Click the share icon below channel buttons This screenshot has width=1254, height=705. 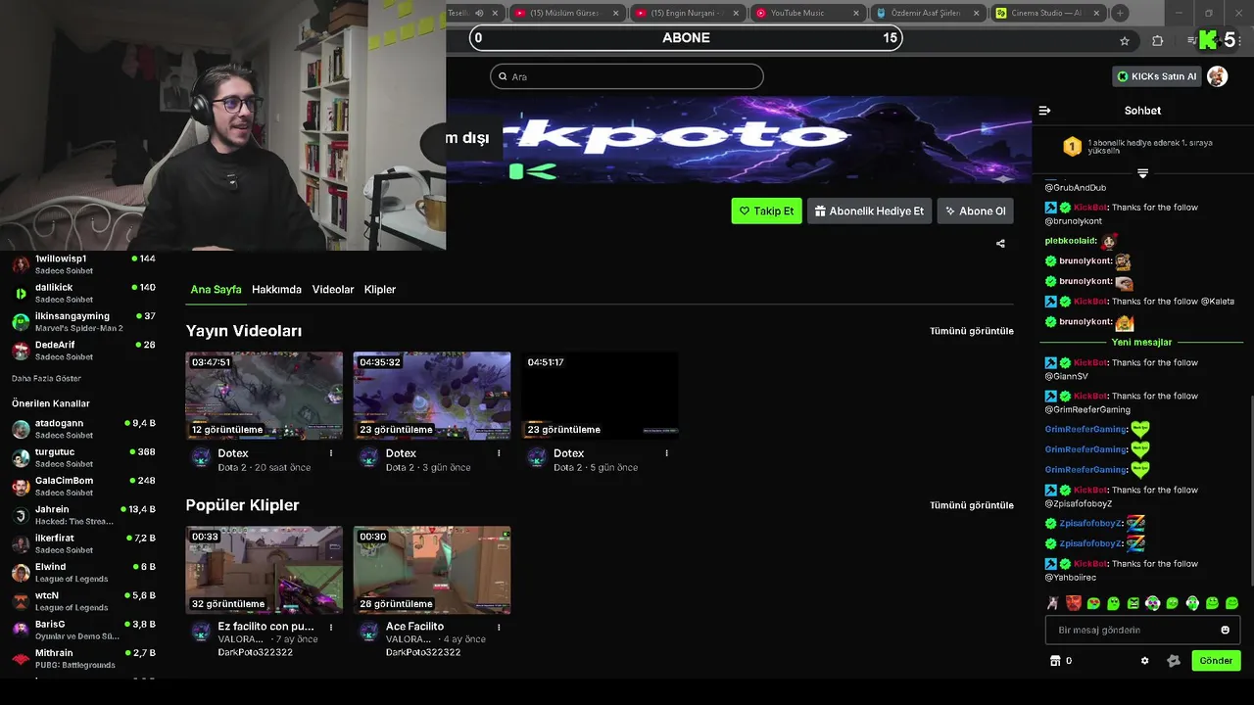click(1000, 244)
